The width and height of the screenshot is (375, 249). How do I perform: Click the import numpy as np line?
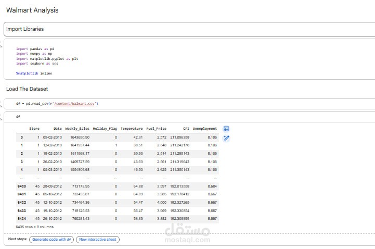(34, 54)
